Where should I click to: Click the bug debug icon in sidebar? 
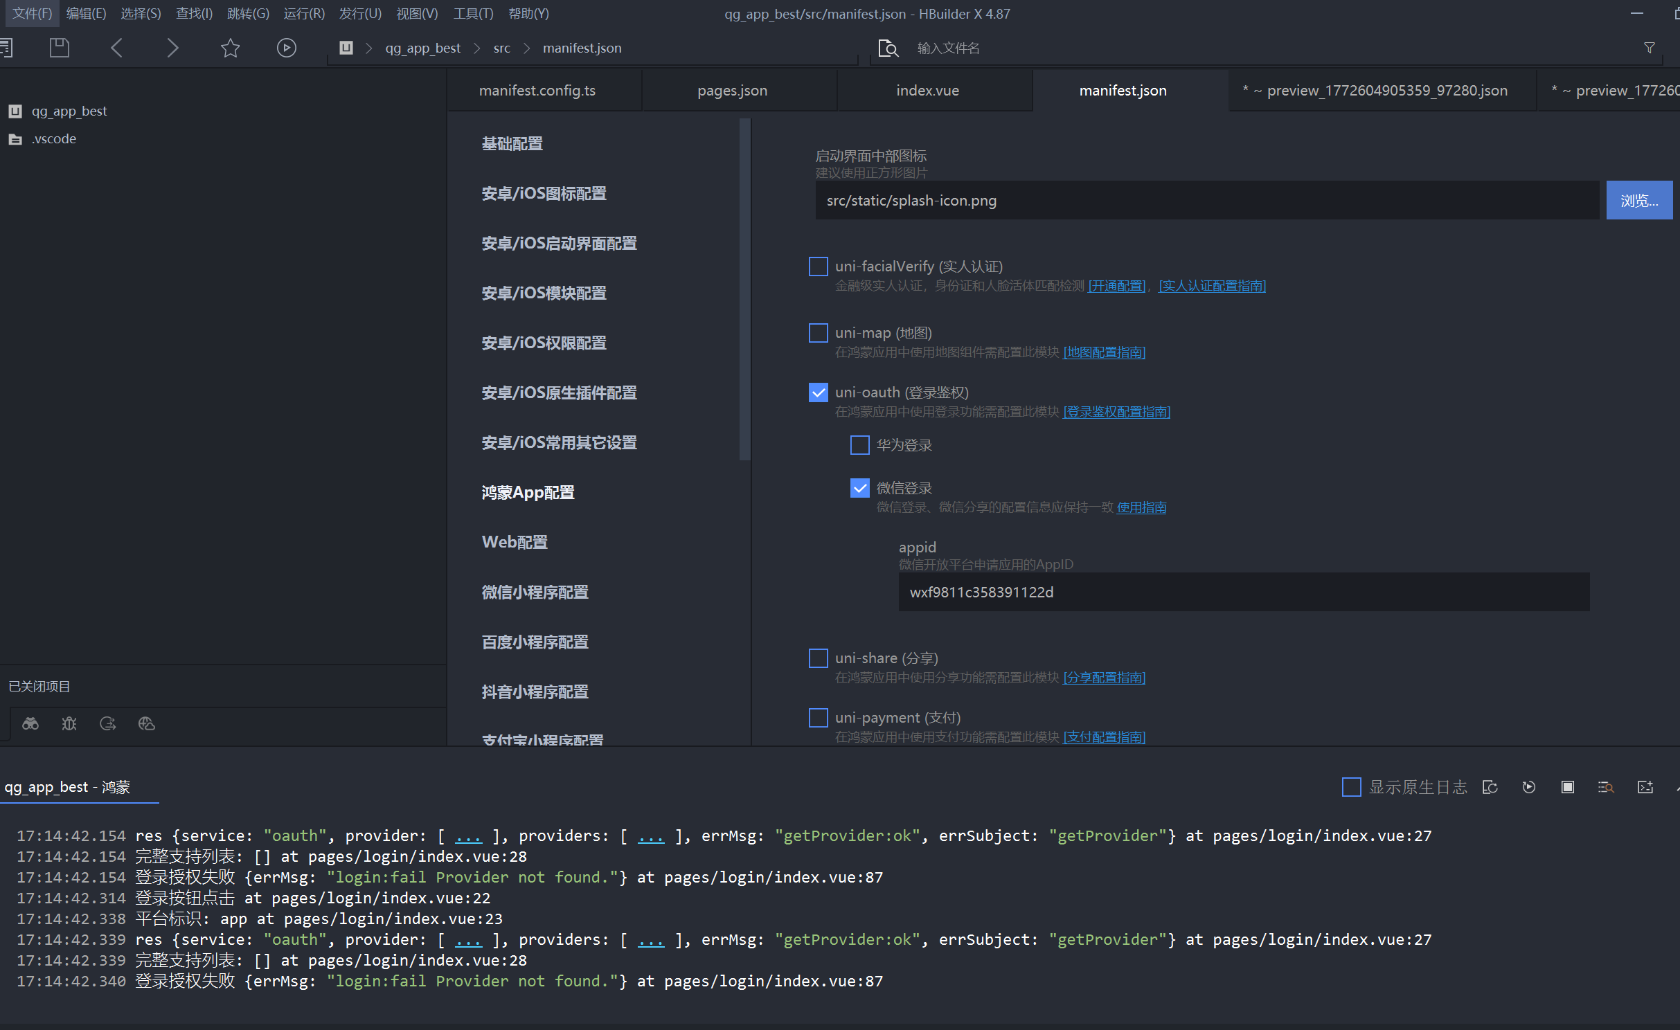[69, 723]
